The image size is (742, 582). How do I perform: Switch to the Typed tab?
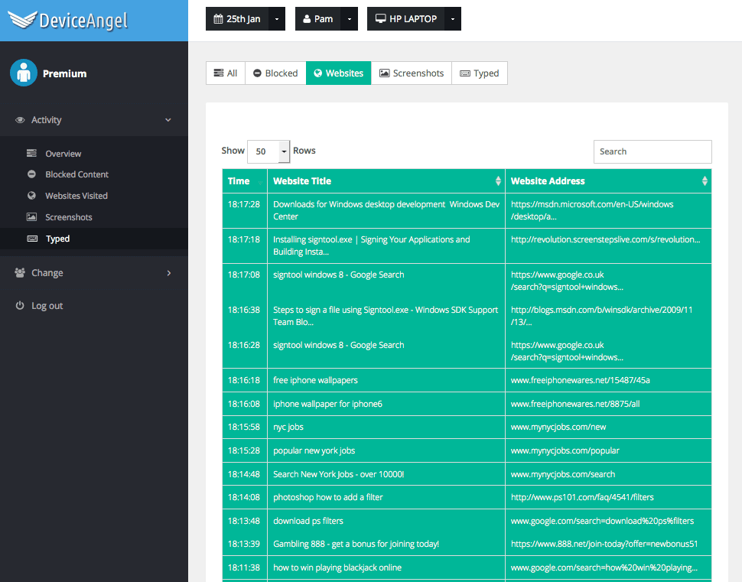[x=480, y=73]
